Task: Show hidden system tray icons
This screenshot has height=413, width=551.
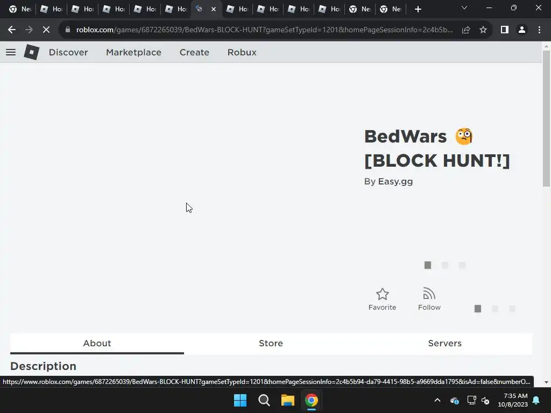Action: (437, 400)
